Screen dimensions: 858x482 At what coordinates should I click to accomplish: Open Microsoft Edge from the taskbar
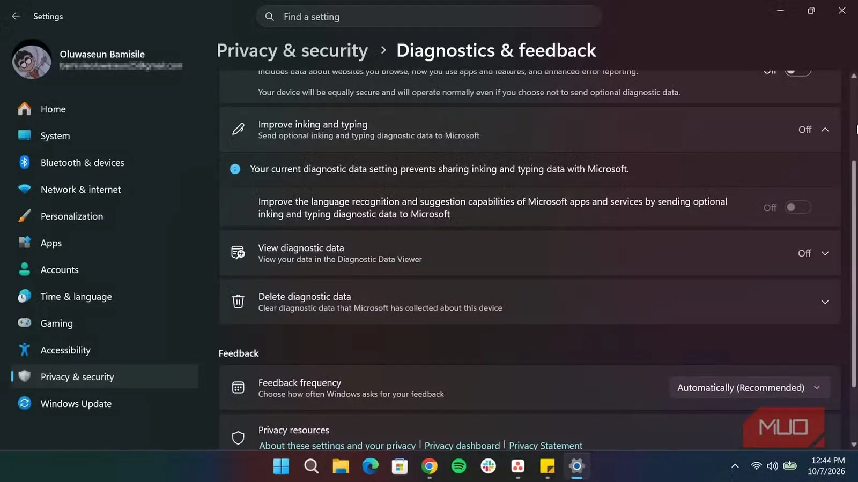(x=370, y=466)
